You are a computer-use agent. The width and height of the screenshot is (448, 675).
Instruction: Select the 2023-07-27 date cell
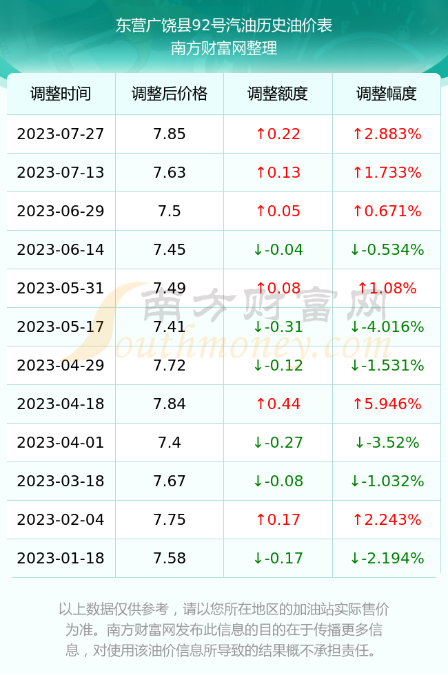61,134
